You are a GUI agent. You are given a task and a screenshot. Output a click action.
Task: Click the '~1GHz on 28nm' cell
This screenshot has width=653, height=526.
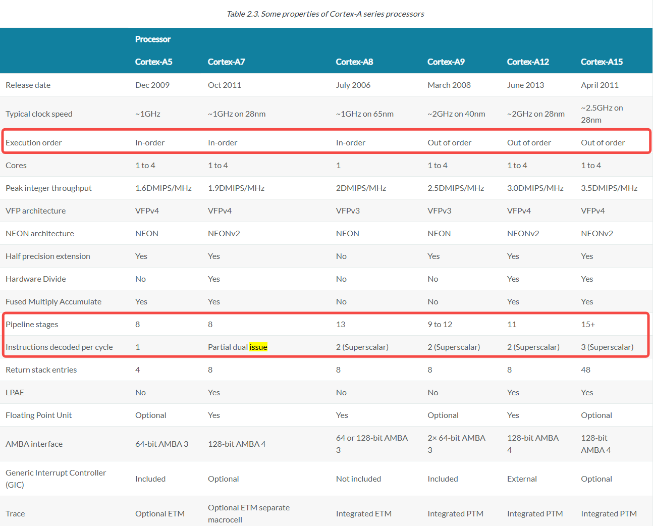point(237,114)
